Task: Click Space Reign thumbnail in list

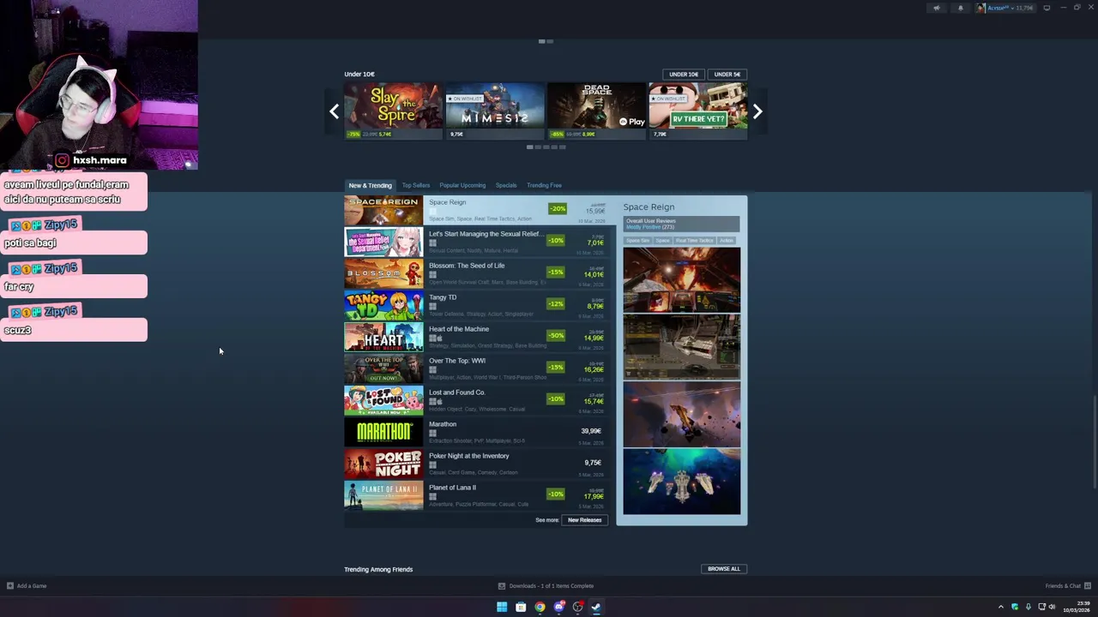Action: coord(383,211)
